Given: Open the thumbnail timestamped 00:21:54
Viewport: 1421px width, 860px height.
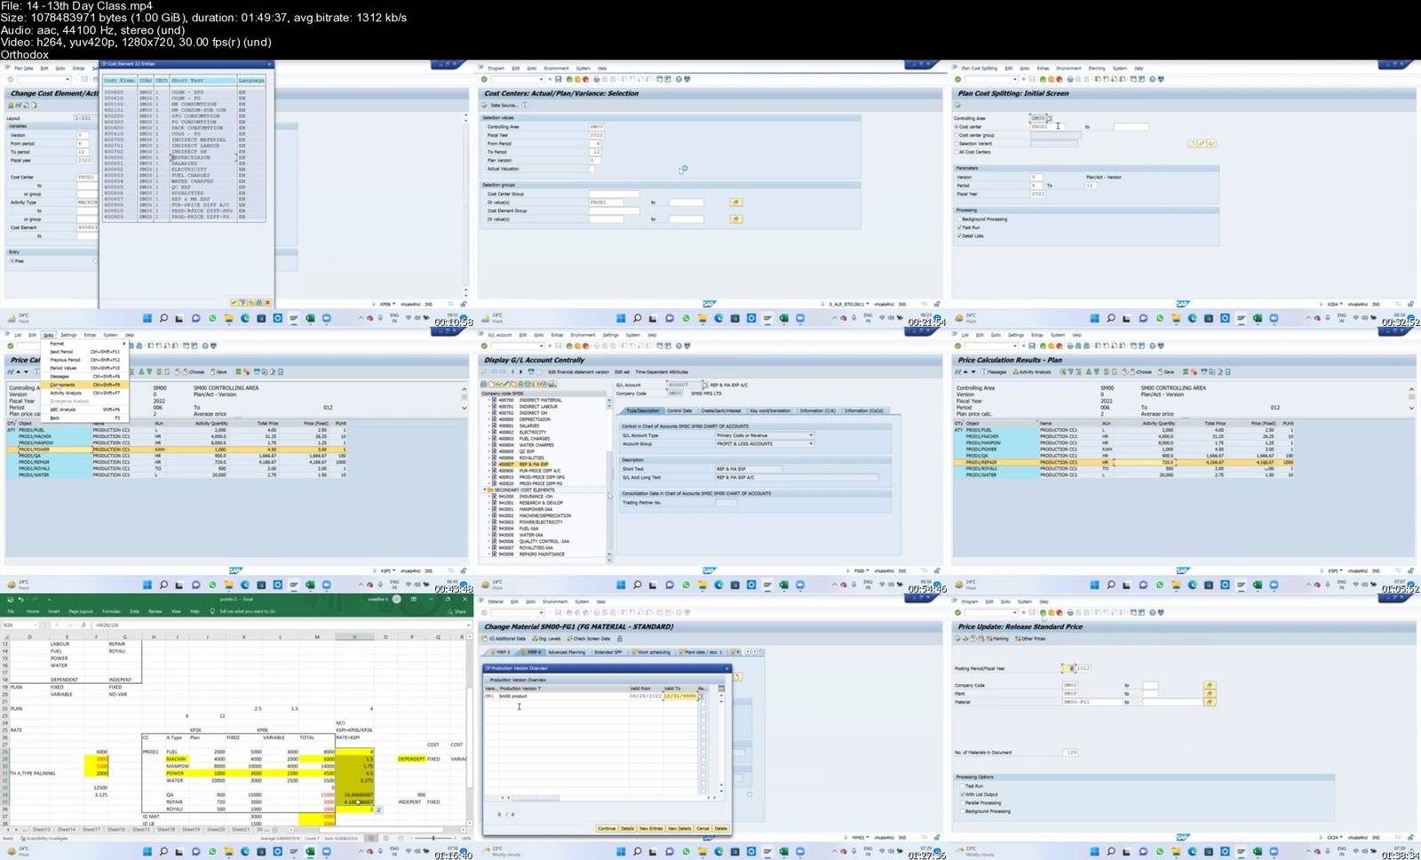Looking at the screenshot, I should click(710, 194).
